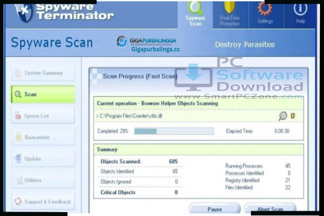Abort the scan
The width and height of the screenshot is (324, 216).
(270, 209)
